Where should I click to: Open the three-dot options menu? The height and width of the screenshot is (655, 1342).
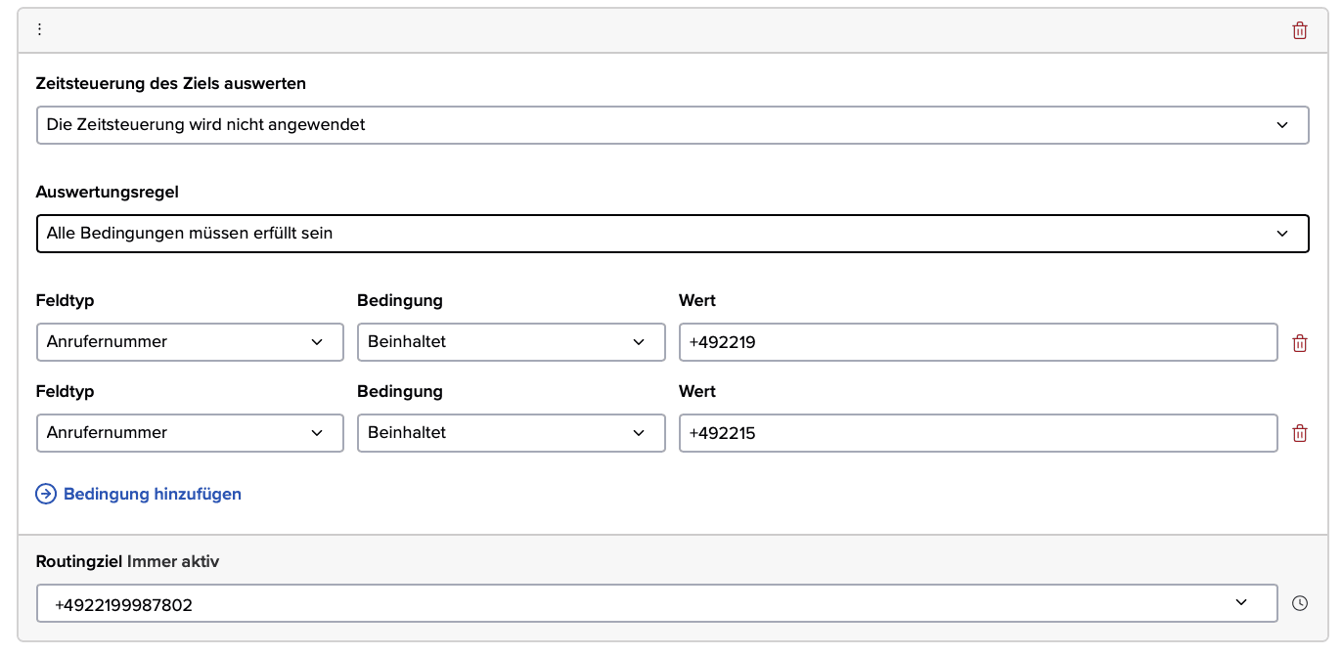(x=39, y=29)
